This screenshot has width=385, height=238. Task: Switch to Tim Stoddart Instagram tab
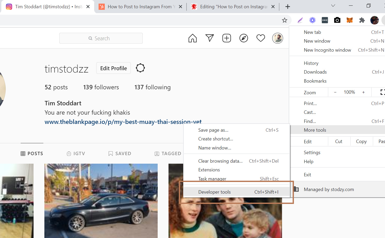(48, 7)
